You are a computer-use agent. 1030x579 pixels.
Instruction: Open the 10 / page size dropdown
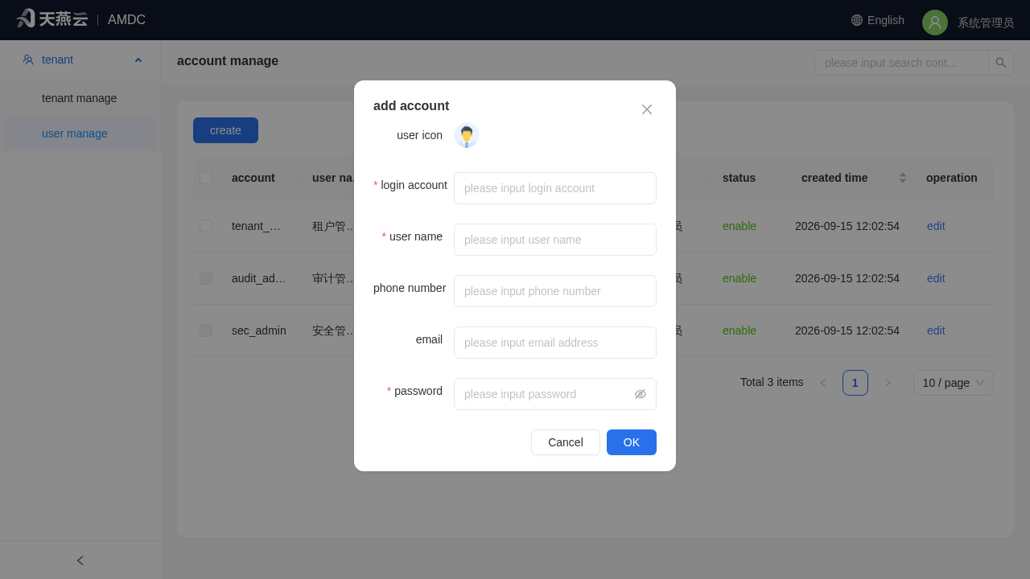954,383
